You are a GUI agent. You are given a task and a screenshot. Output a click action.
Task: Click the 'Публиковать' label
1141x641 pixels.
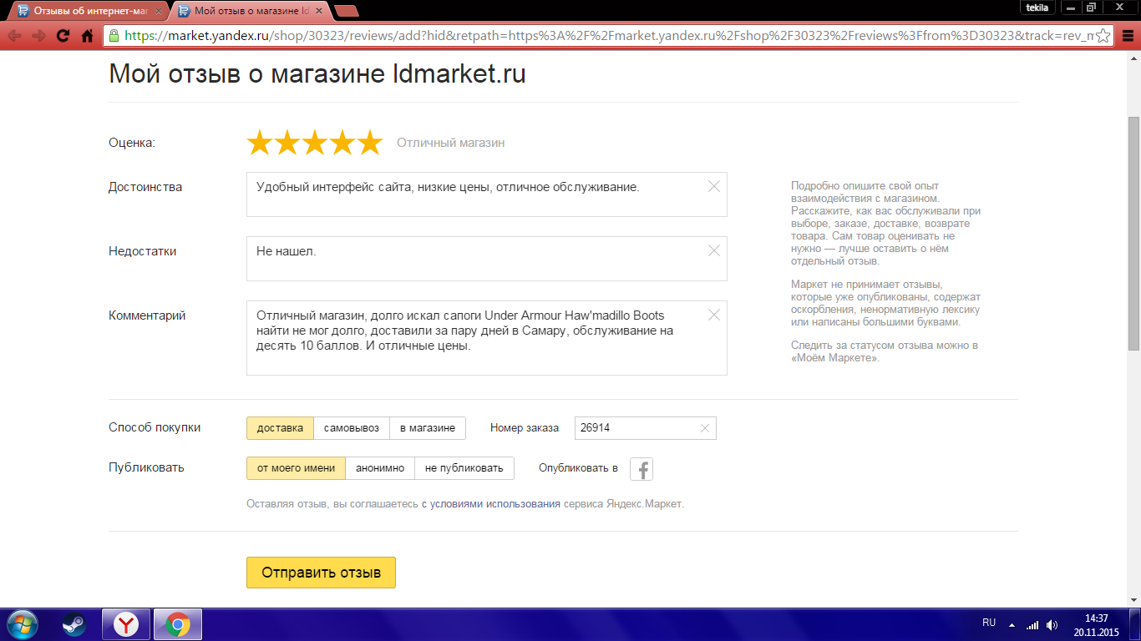coord(146,468)
